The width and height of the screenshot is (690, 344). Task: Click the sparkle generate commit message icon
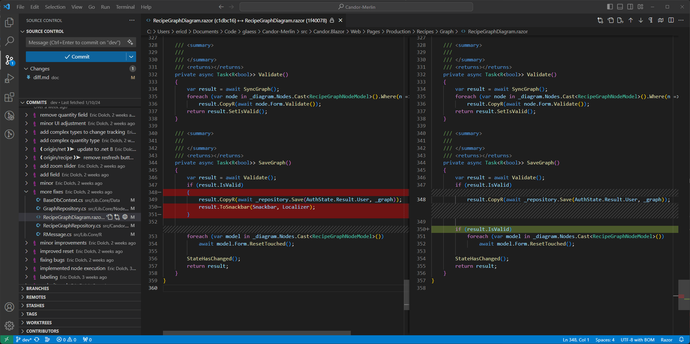tap(130, 42)
